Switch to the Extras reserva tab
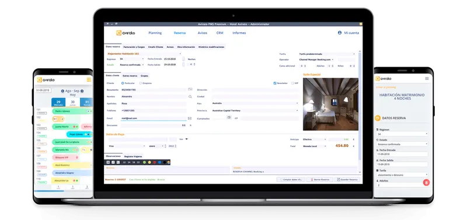Screen dimensions: 467x220 coord(130,76)
